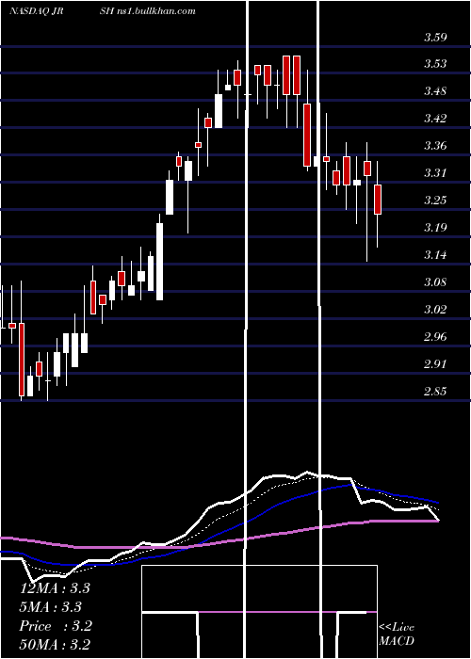The height and width of the screenshot is (659, 471).
Task: Click the NASDAQ JRSH chart title
Action: pos(60,11)
